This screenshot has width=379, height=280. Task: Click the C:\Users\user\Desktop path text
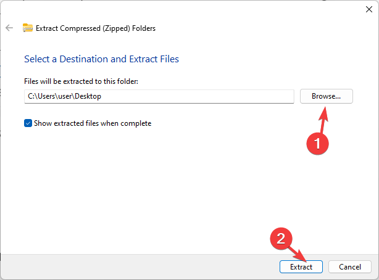(64, 96)
